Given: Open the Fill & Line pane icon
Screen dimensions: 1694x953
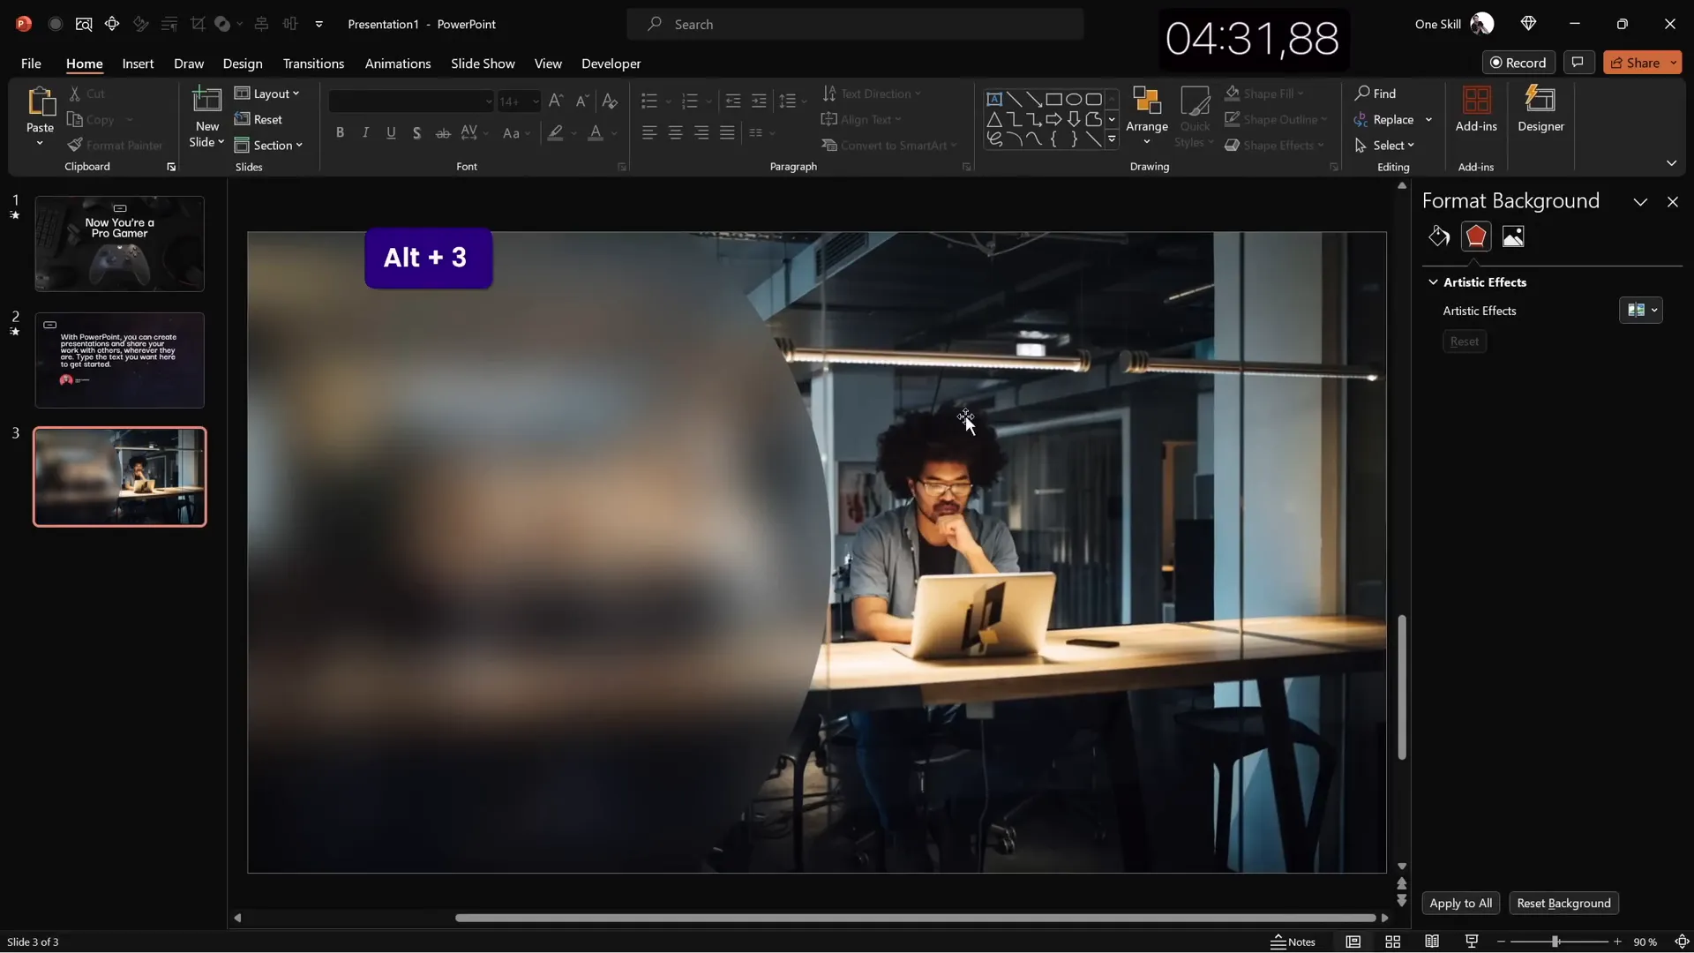Looking at the screenshot, I should [1439, 236].
